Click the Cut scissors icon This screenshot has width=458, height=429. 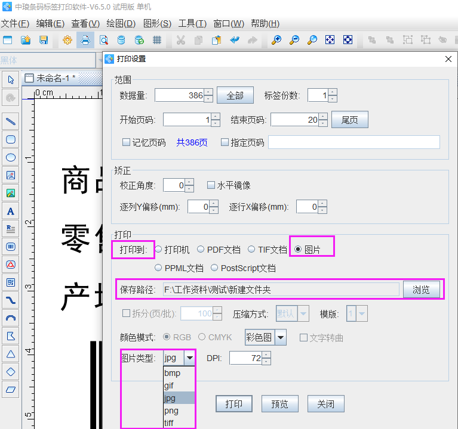pyautogui.click(x=181, y=40)
